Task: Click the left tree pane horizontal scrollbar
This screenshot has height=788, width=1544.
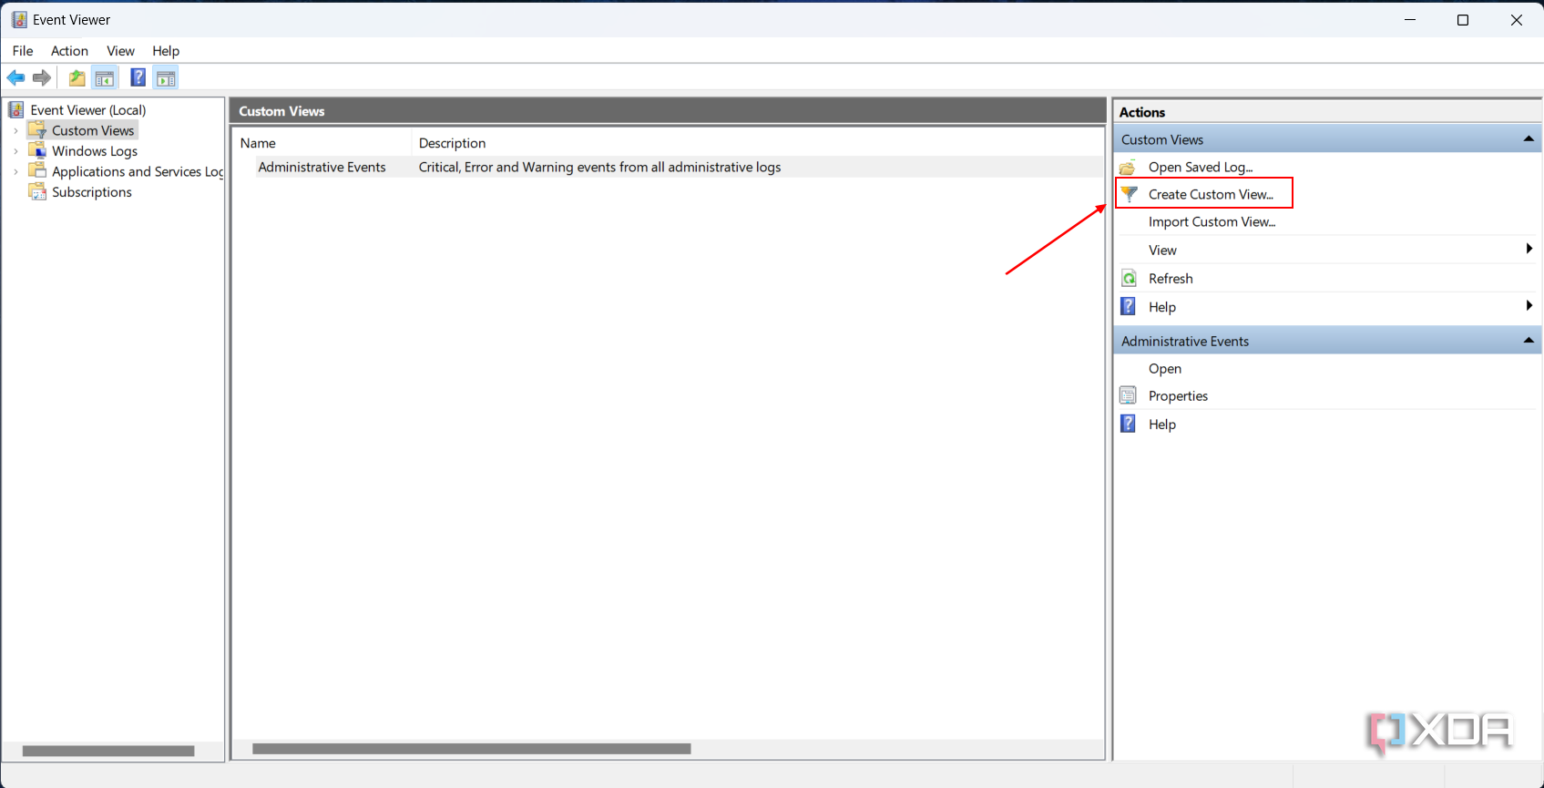Action: coord(108,751)
